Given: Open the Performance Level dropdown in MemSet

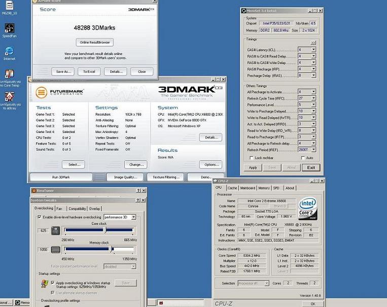Looking at the screenshot, I should pos(313,105).
